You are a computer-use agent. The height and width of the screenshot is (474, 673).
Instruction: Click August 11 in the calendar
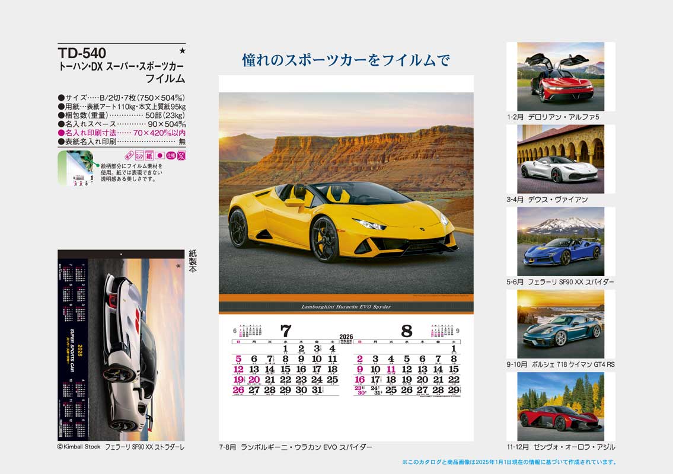click(x=391, y=369)
